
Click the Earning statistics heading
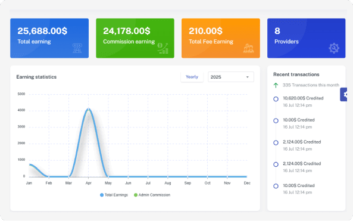(36, 77)
